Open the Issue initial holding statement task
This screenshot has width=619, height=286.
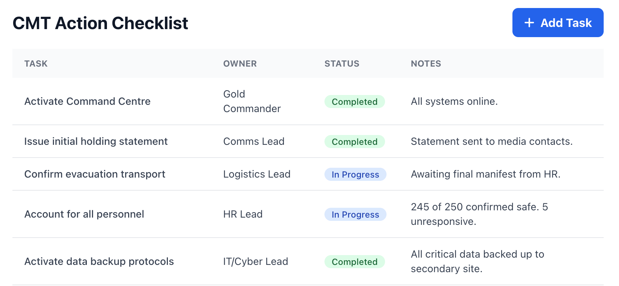[96, 141]
